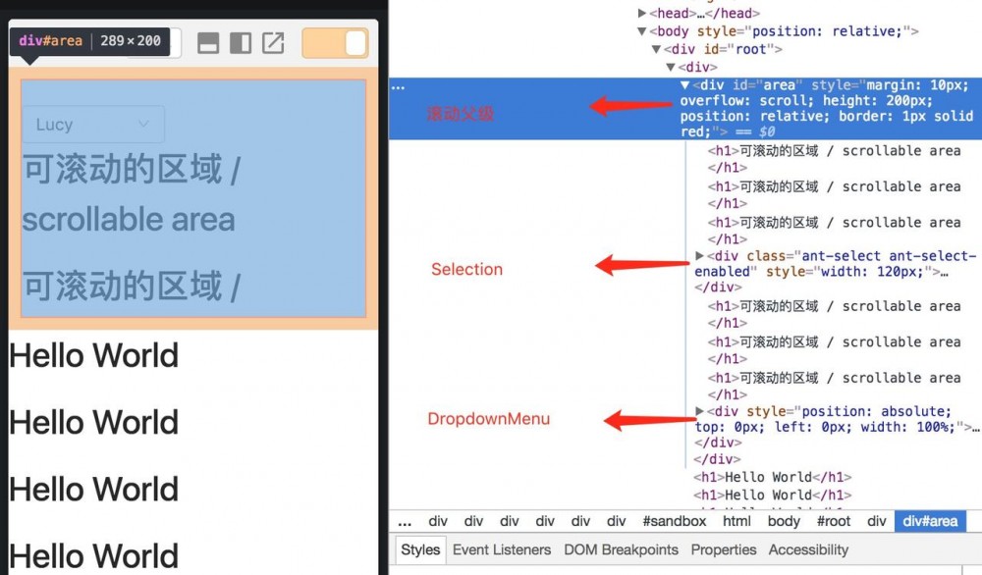
Task: Switch to the Properties tab
Action: point(724,549)
